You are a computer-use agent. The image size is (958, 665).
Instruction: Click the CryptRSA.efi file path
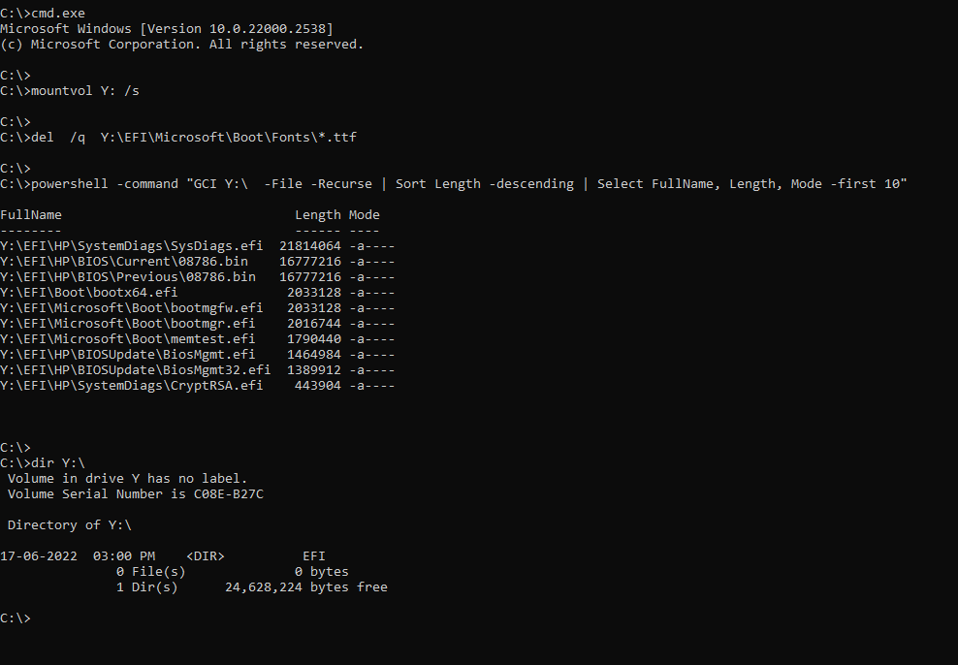click(131, 385)
